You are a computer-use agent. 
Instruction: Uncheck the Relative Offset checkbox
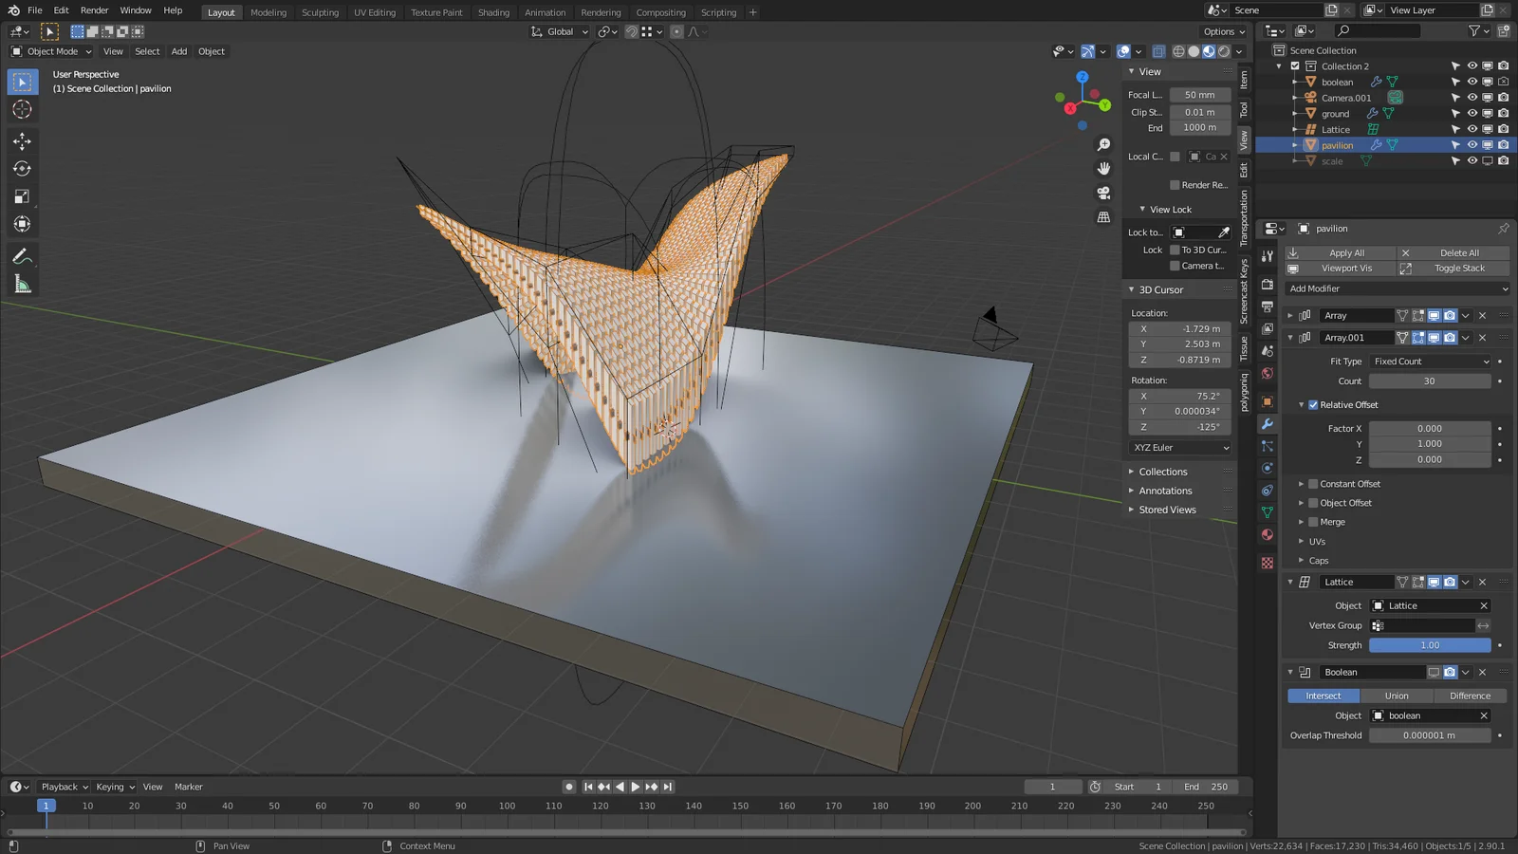click(x=1313, y=404)
